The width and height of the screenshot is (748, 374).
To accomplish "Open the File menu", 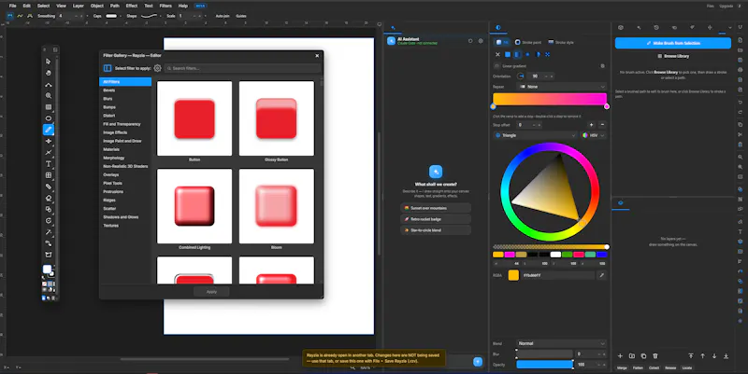I will tap(13, 6).
